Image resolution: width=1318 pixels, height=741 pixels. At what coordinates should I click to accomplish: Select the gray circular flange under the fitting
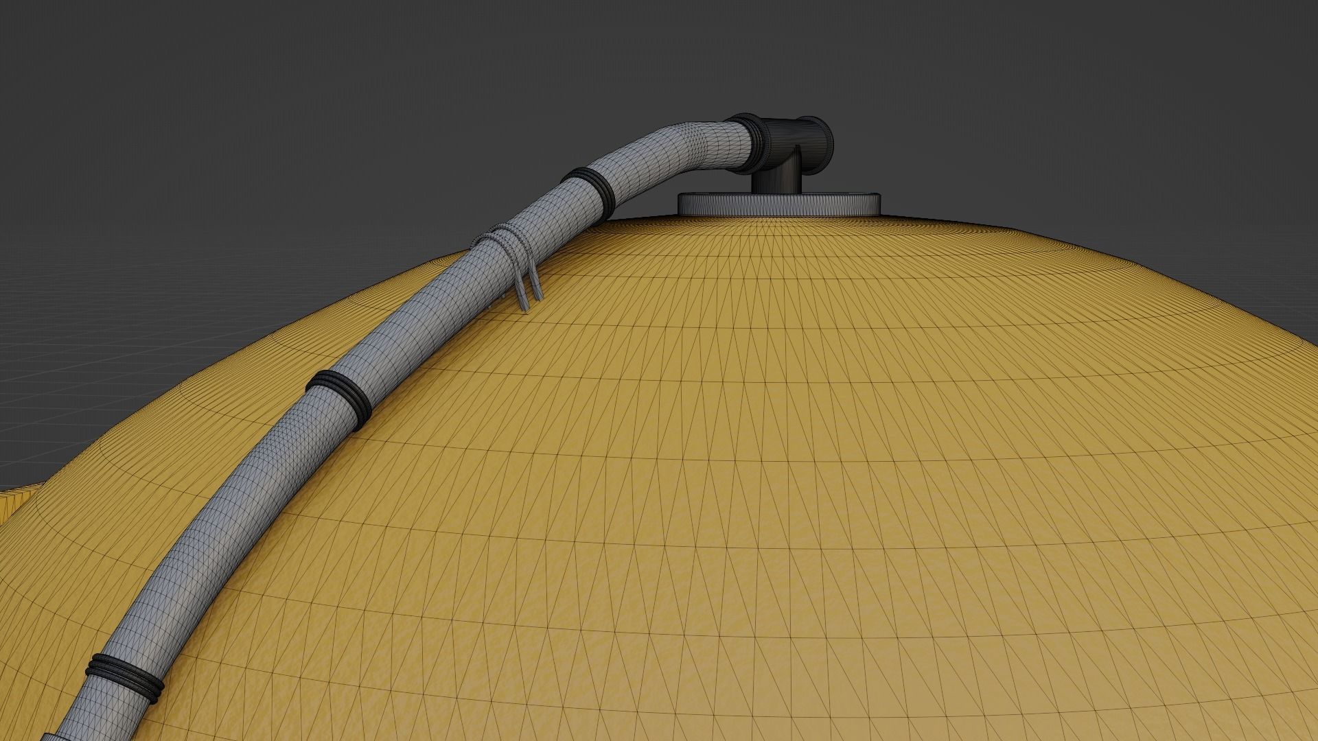779,204
